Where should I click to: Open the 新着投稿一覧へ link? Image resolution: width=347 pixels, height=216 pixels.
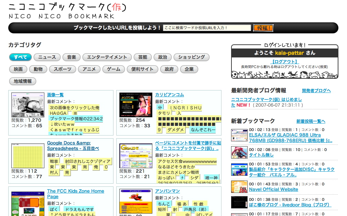pos(311,121)
